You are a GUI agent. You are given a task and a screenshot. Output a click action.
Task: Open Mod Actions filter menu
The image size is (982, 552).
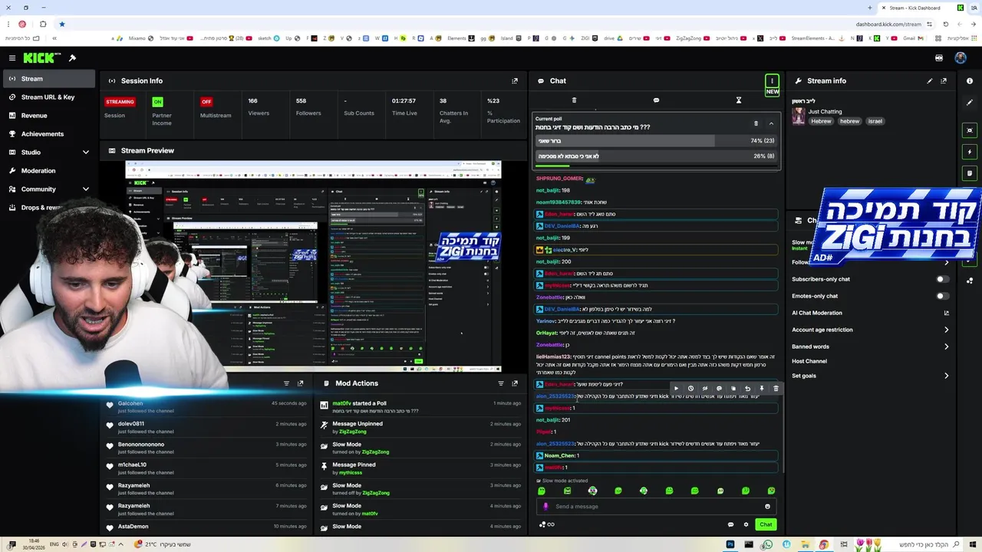click(501, 383)
